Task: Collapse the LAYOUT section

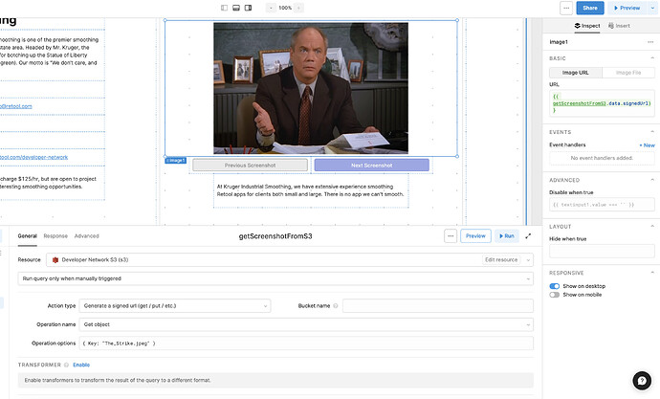Action: pyautogui.click(x=652, y=226)
